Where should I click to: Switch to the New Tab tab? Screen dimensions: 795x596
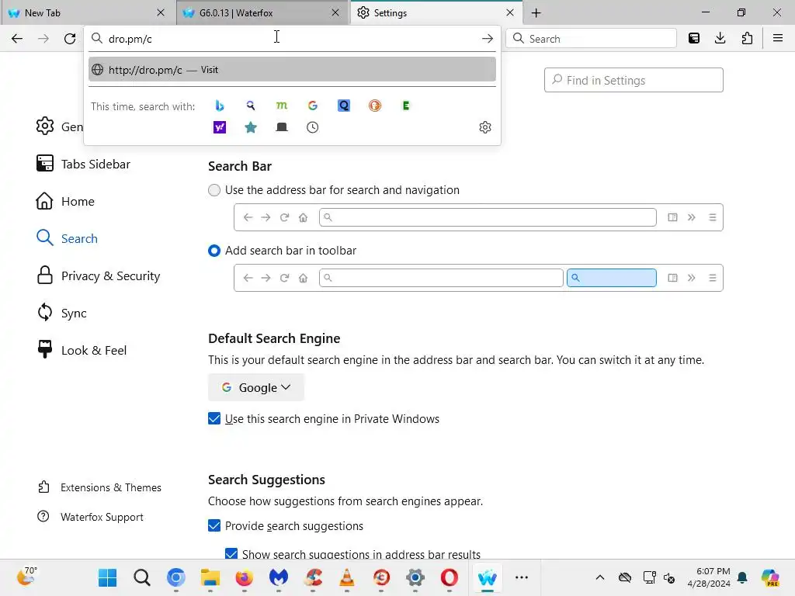[87, 12]
